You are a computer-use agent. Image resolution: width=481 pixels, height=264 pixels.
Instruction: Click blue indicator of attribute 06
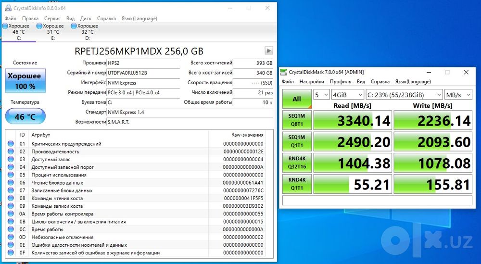coord(11,183)
